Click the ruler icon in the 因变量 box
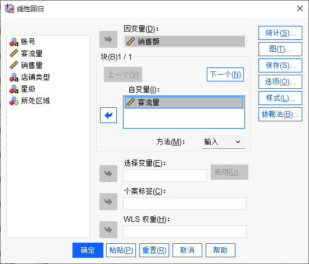Viewport: 309px width, 264px height. click(130, 42)
